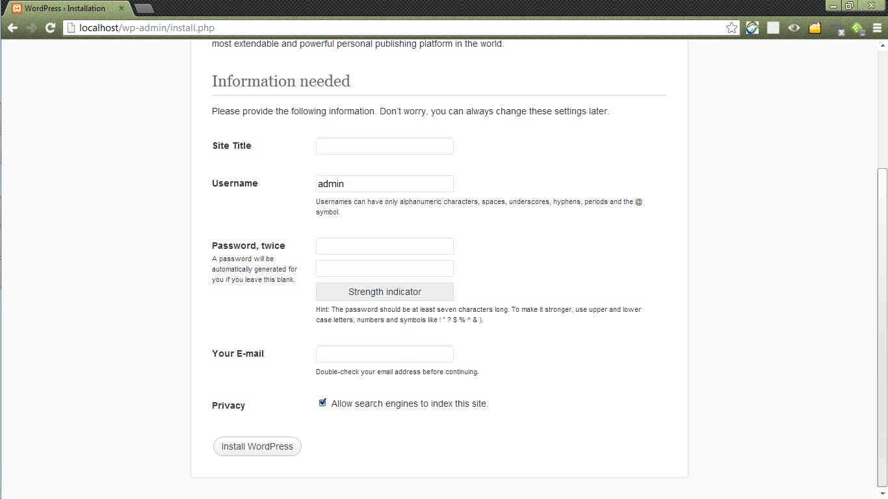Click inside the Your E-mail field
Image resolution: width=888 pixels, height=499 pixels.
point(384,354)
